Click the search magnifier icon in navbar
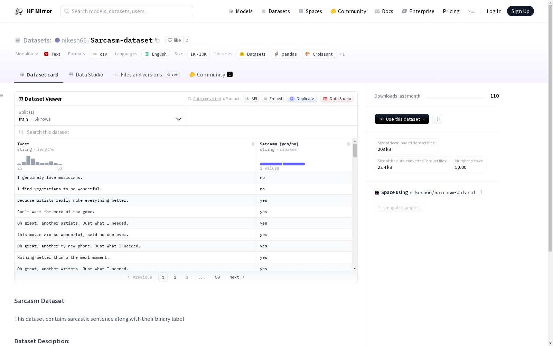 (x=67, y=11)
